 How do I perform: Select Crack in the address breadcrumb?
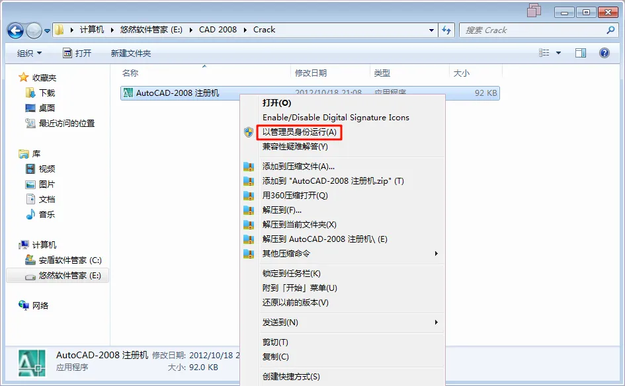coord(264,30)
